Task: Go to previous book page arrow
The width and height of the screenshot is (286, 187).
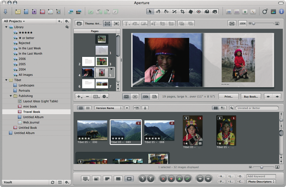Action: click(x=268, y=96)
